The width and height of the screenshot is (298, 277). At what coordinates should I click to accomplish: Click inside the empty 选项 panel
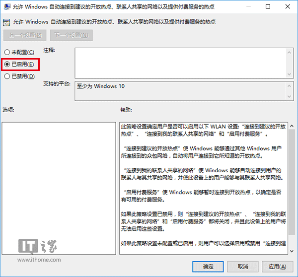pyautogui.click(x=58, y=188)
